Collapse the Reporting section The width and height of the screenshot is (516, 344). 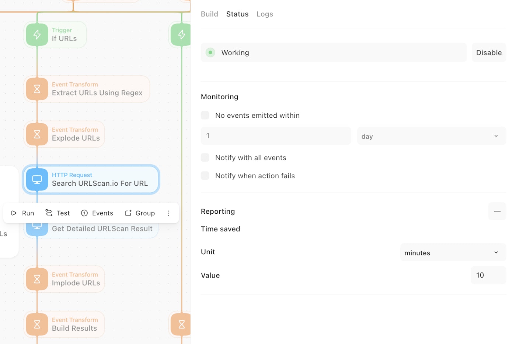497,211
